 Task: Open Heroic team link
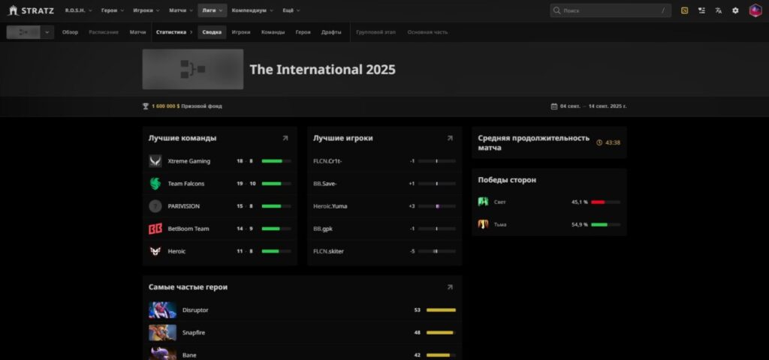click(176, 251)
